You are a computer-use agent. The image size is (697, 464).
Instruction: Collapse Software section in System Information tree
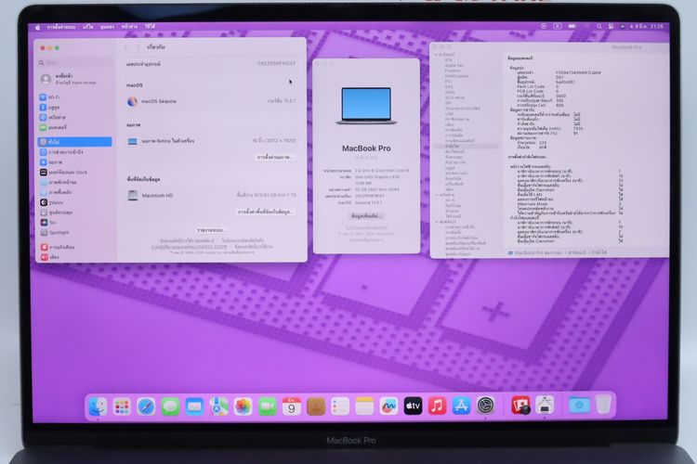pyautogui.click(x=436, y=222)
